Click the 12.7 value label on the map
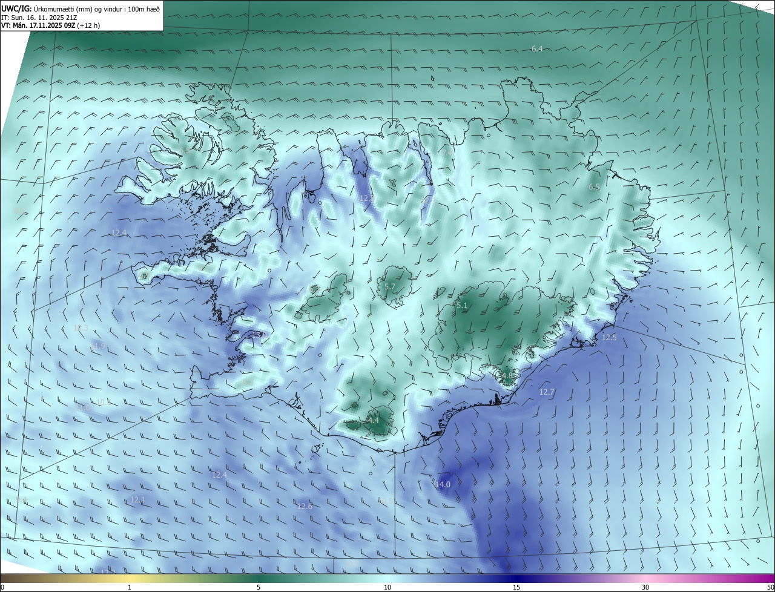The image size is (775, 592). (x=547, y=392)
